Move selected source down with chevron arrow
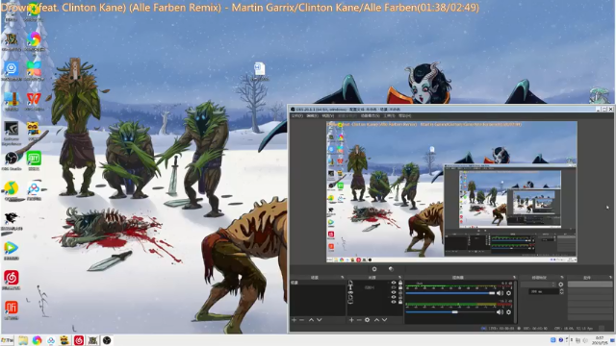616x346 pixels. (385, 320)
